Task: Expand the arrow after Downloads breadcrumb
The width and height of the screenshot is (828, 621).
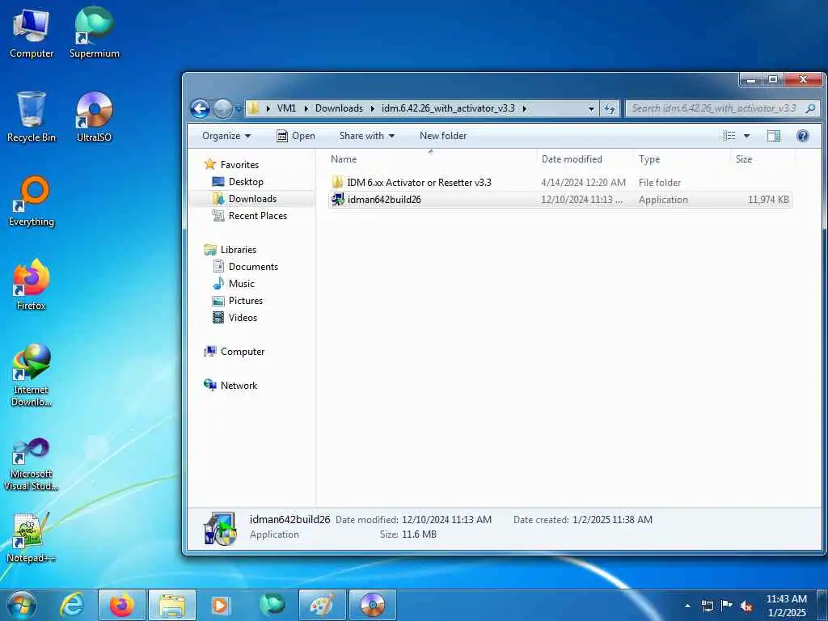Action: click(372, 109)
